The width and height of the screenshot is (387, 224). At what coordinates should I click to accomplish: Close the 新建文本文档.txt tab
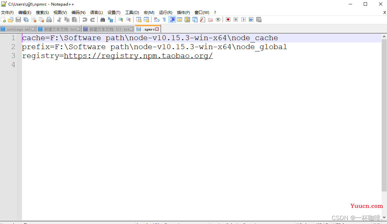[78, 29]
